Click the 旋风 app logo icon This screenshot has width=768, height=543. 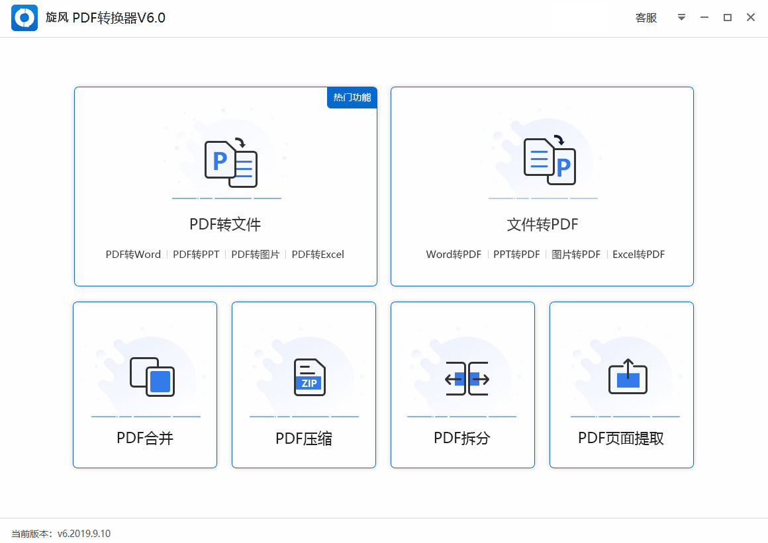point(24,18)
